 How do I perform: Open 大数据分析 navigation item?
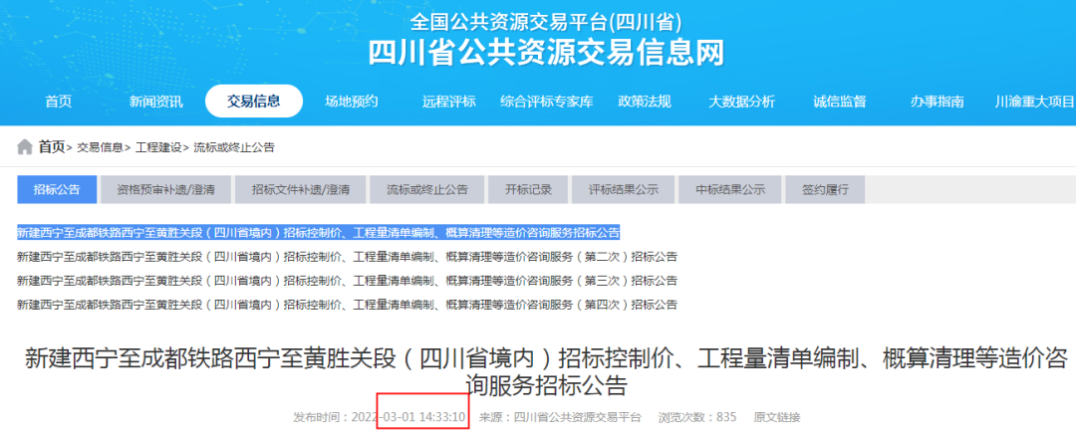pos(742,102)
